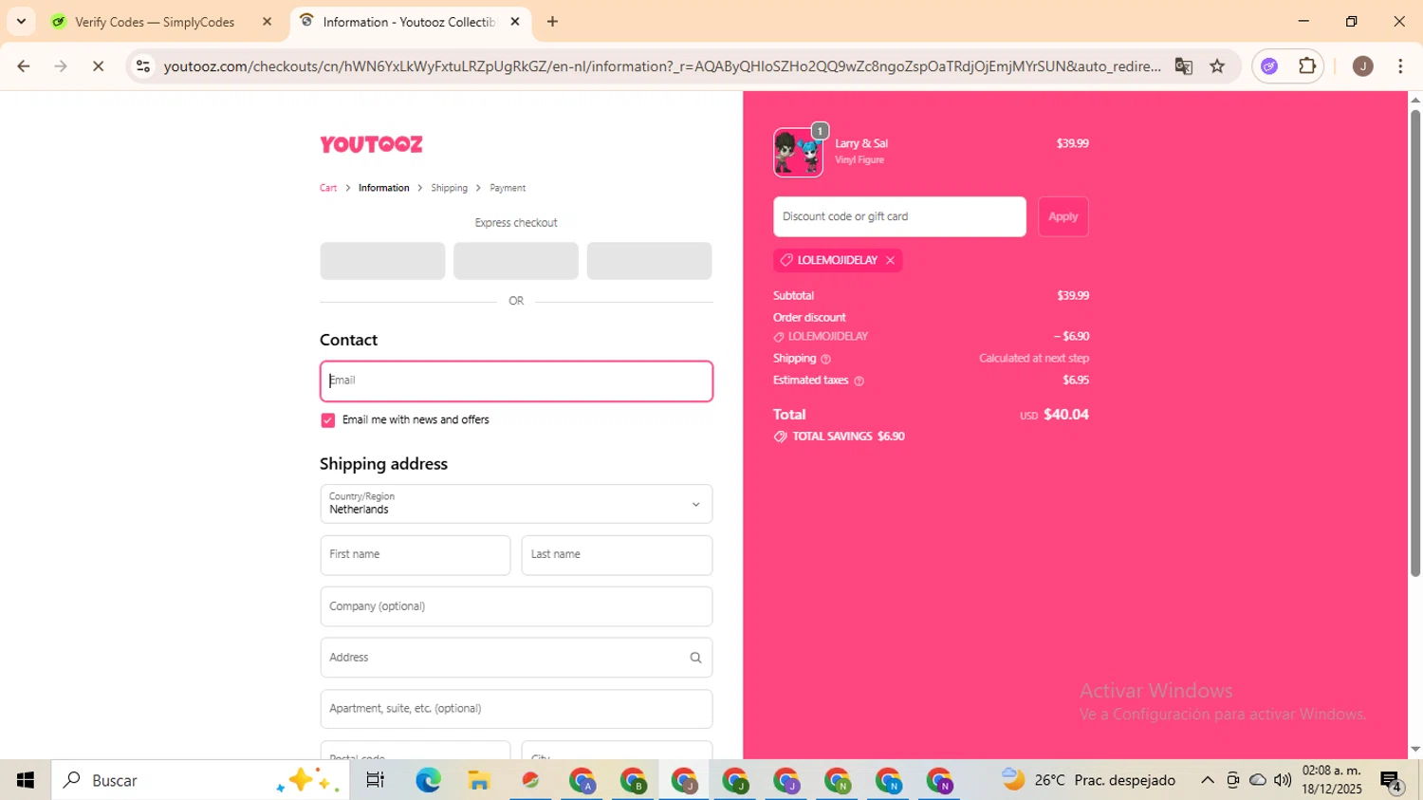Screen dimensions: 1423x800
Task: Apply the discount code
Action: pos(1063,216)
